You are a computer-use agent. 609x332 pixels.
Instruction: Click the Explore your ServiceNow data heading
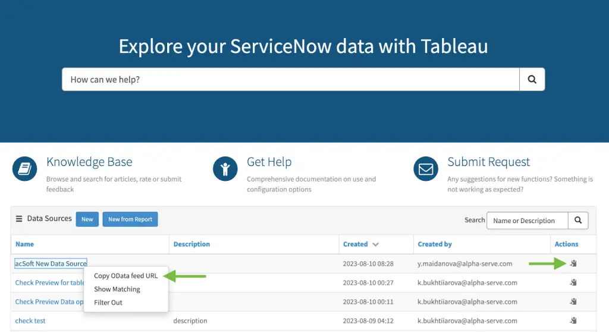pyautogui.click(x=303, y=46)
